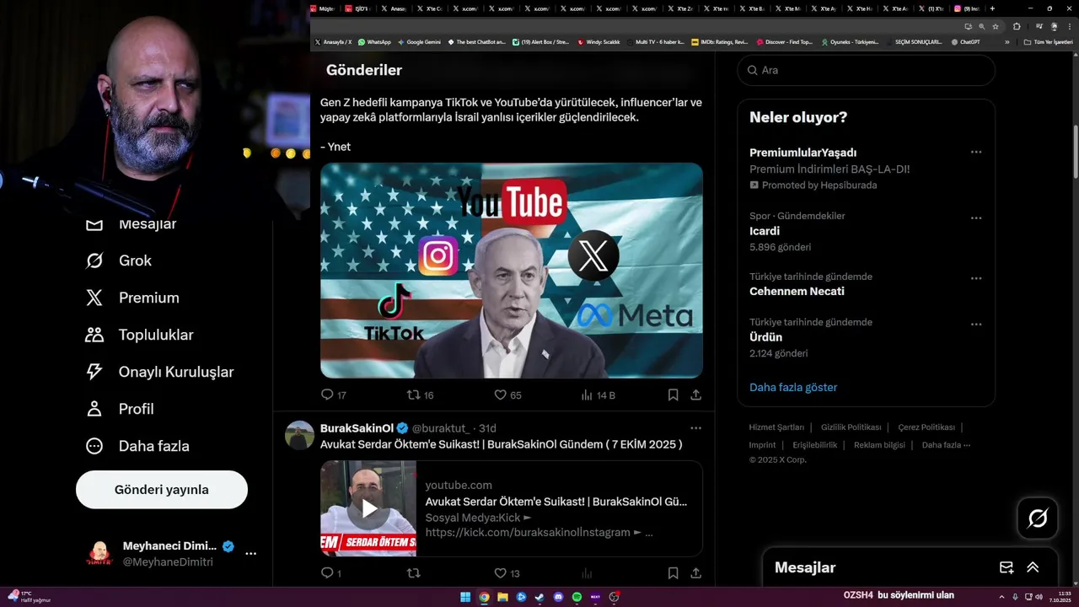Show hidden bookmarks overflow chevron
Viewport: 1079px width, 607px height.
1007,41
